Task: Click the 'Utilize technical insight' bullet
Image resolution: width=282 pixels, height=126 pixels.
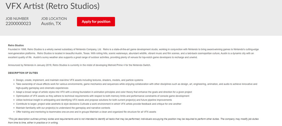Action: pos(93,100)
